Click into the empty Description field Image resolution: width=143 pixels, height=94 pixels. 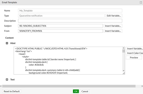pyautogui.click(x=70, y=21)
